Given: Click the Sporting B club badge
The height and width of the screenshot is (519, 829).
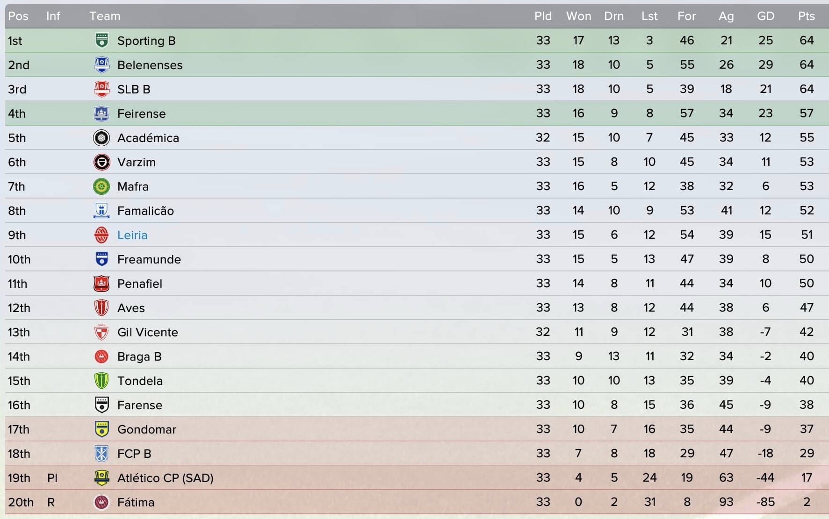Looking at the screenshot, I should (101, 41).
